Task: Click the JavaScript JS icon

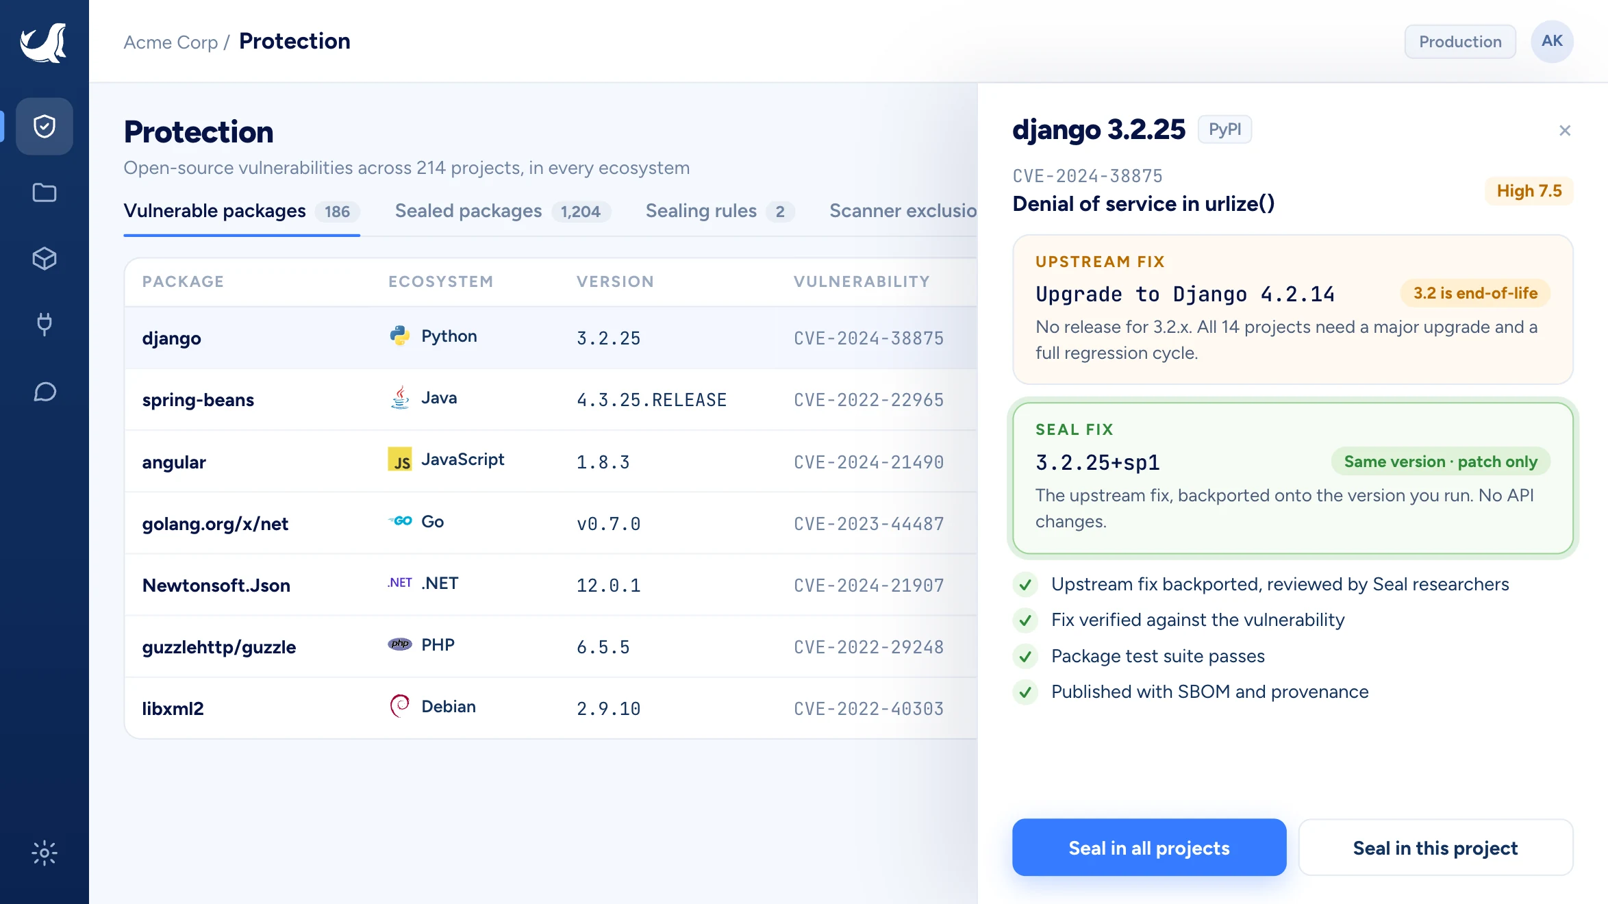Action: pyautogui.click(x=400, y=459)
